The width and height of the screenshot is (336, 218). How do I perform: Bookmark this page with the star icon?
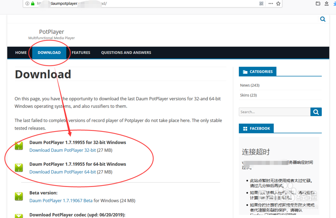click(x=278, y=3)
